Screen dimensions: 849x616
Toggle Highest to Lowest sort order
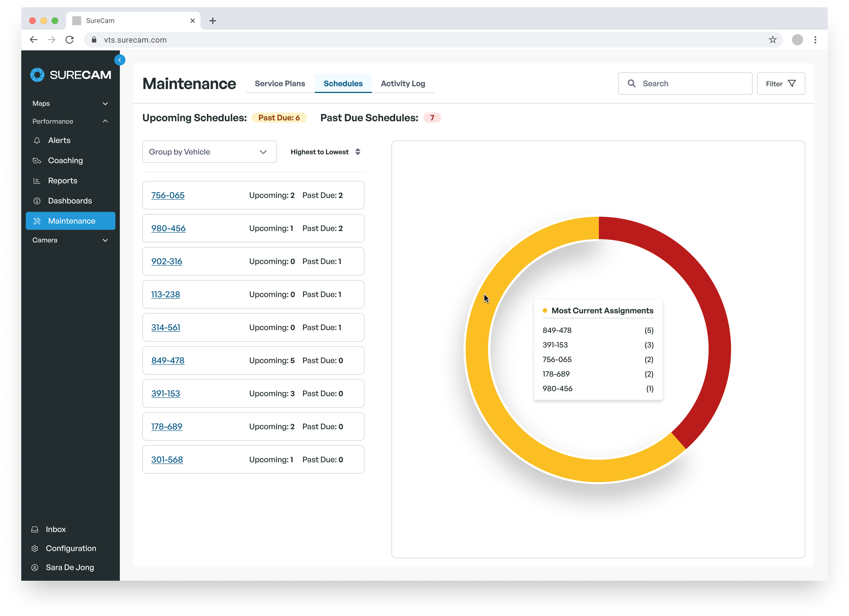pos(325,152)
